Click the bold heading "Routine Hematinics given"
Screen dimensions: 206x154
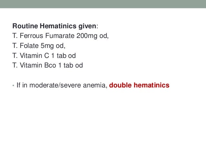click(54, 26)
